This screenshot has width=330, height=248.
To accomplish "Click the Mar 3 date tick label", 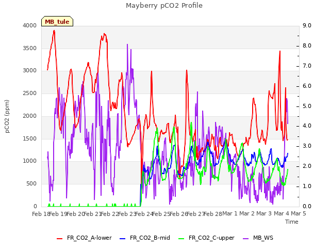I will (x=264, y=214).
